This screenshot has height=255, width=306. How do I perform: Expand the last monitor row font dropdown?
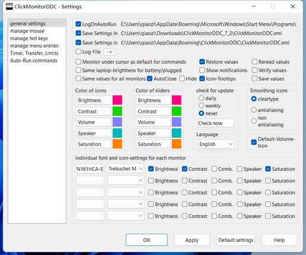(126, 216)
